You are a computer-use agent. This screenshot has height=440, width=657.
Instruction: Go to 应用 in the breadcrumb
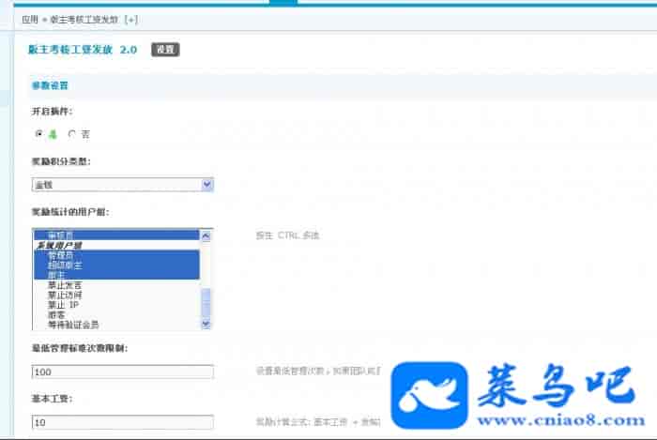pos(30,19)
